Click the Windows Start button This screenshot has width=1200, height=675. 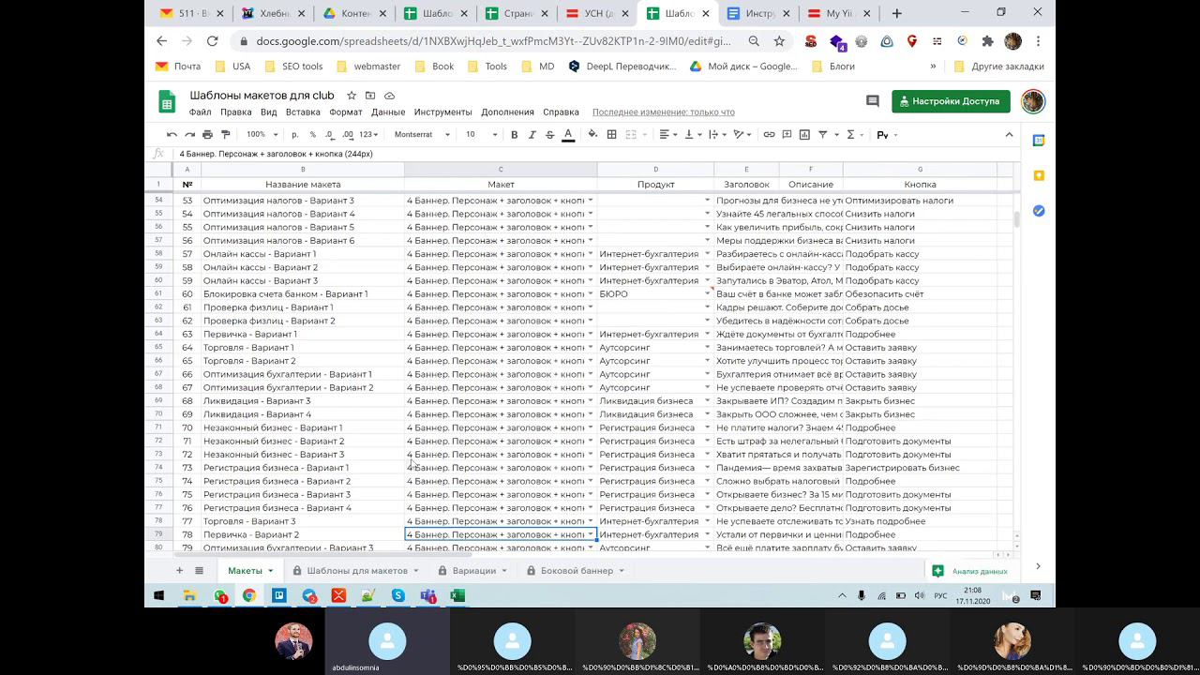point(158,595)
